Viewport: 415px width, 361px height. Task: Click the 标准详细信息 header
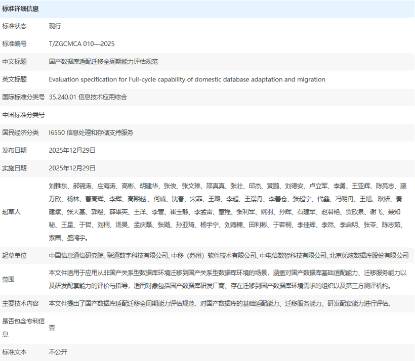point(21,9)
